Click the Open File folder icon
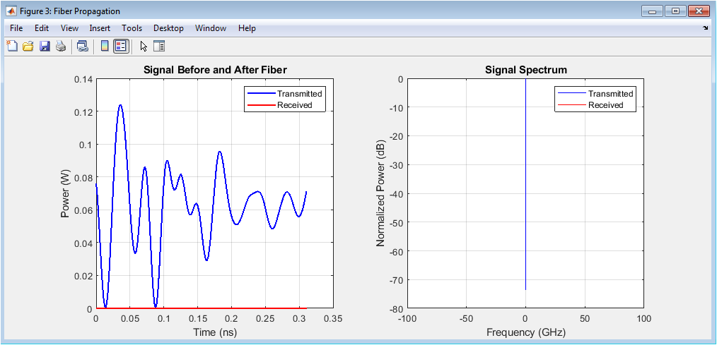Image resolution: width=717 pixels, height=345 pixels. point(28,47)
